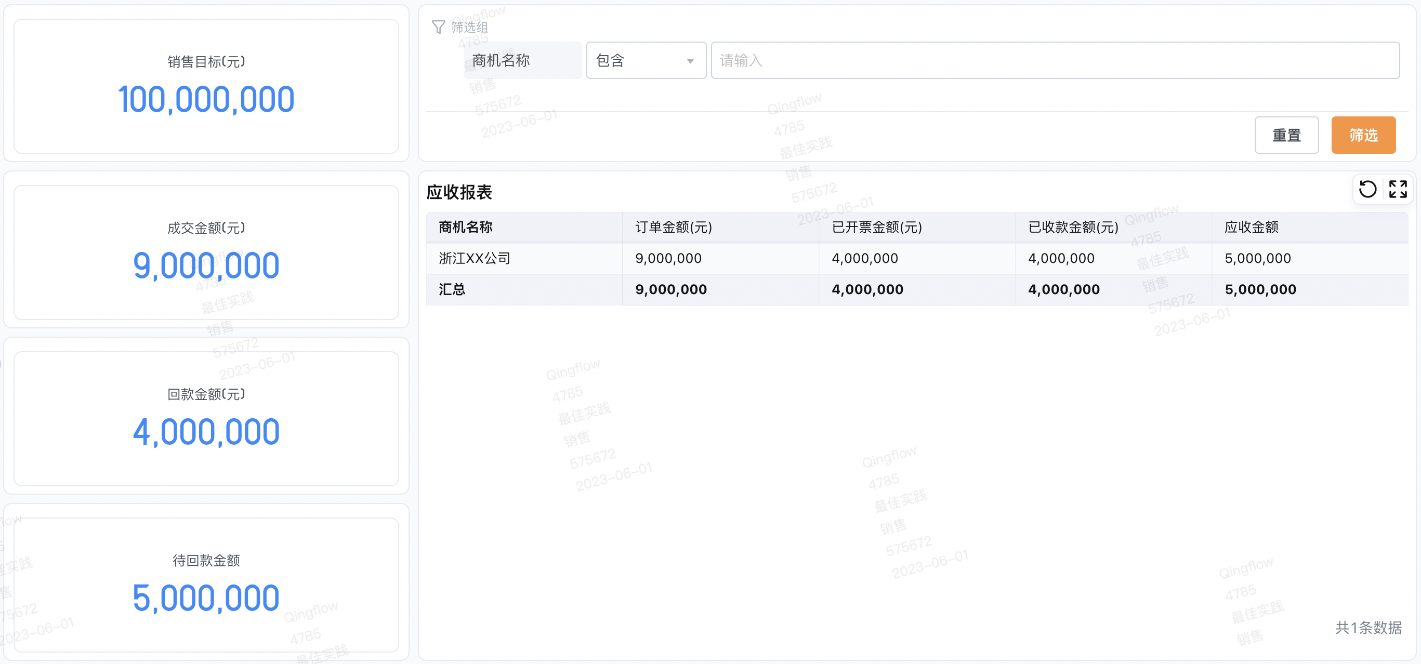Click the 销售目标(元) card title

point(206,62)
